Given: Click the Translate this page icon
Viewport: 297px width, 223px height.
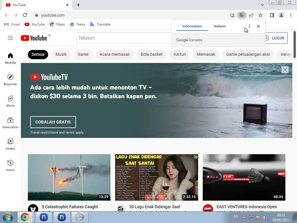Looking at the screenshot, I should (x=242, y=15).
